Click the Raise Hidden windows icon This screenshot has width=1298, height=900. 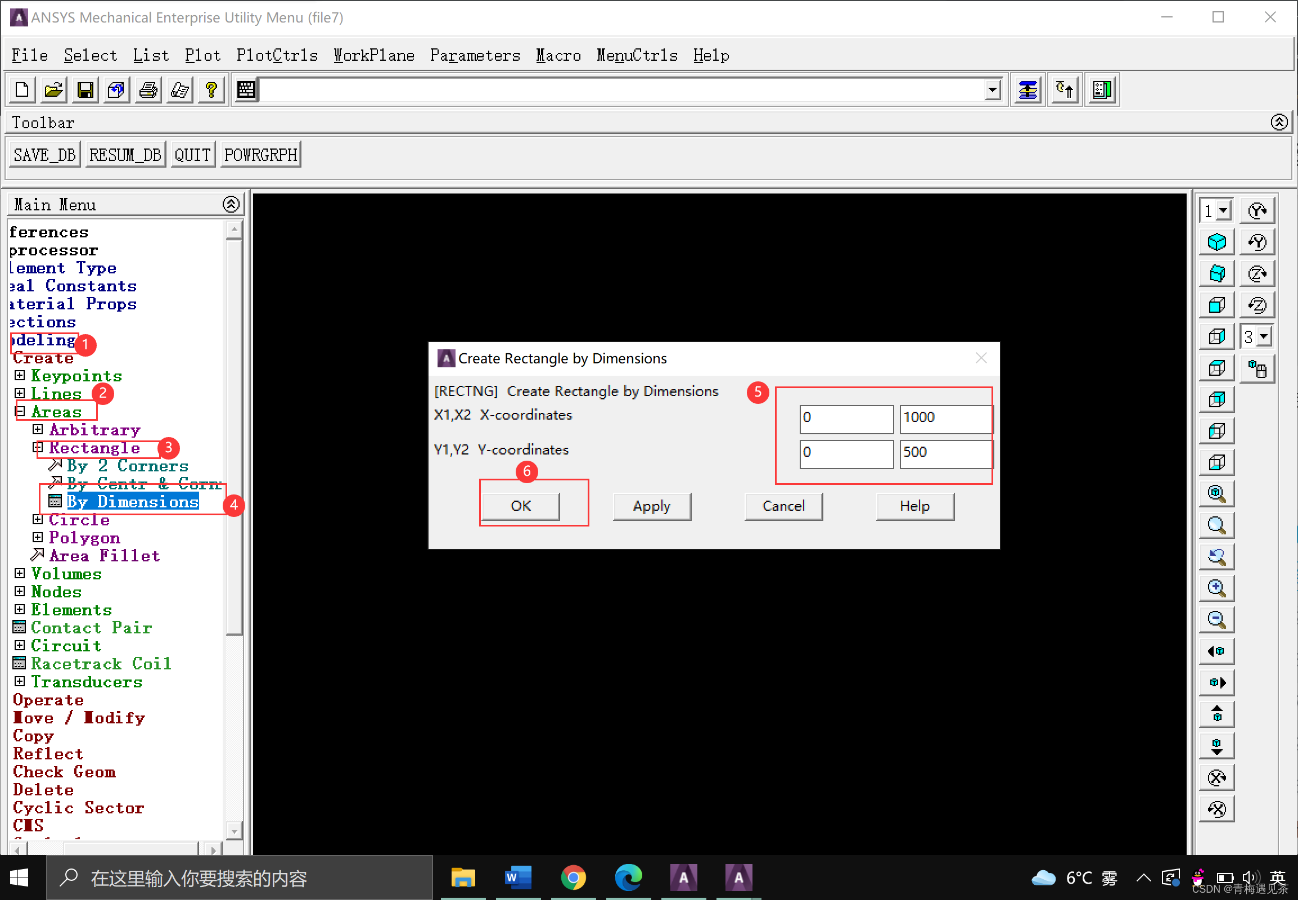pyautogui.click(x=1027, y=89)
